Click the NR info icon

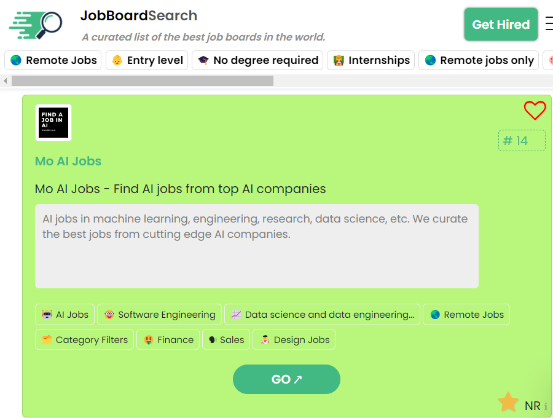[546, 407]
